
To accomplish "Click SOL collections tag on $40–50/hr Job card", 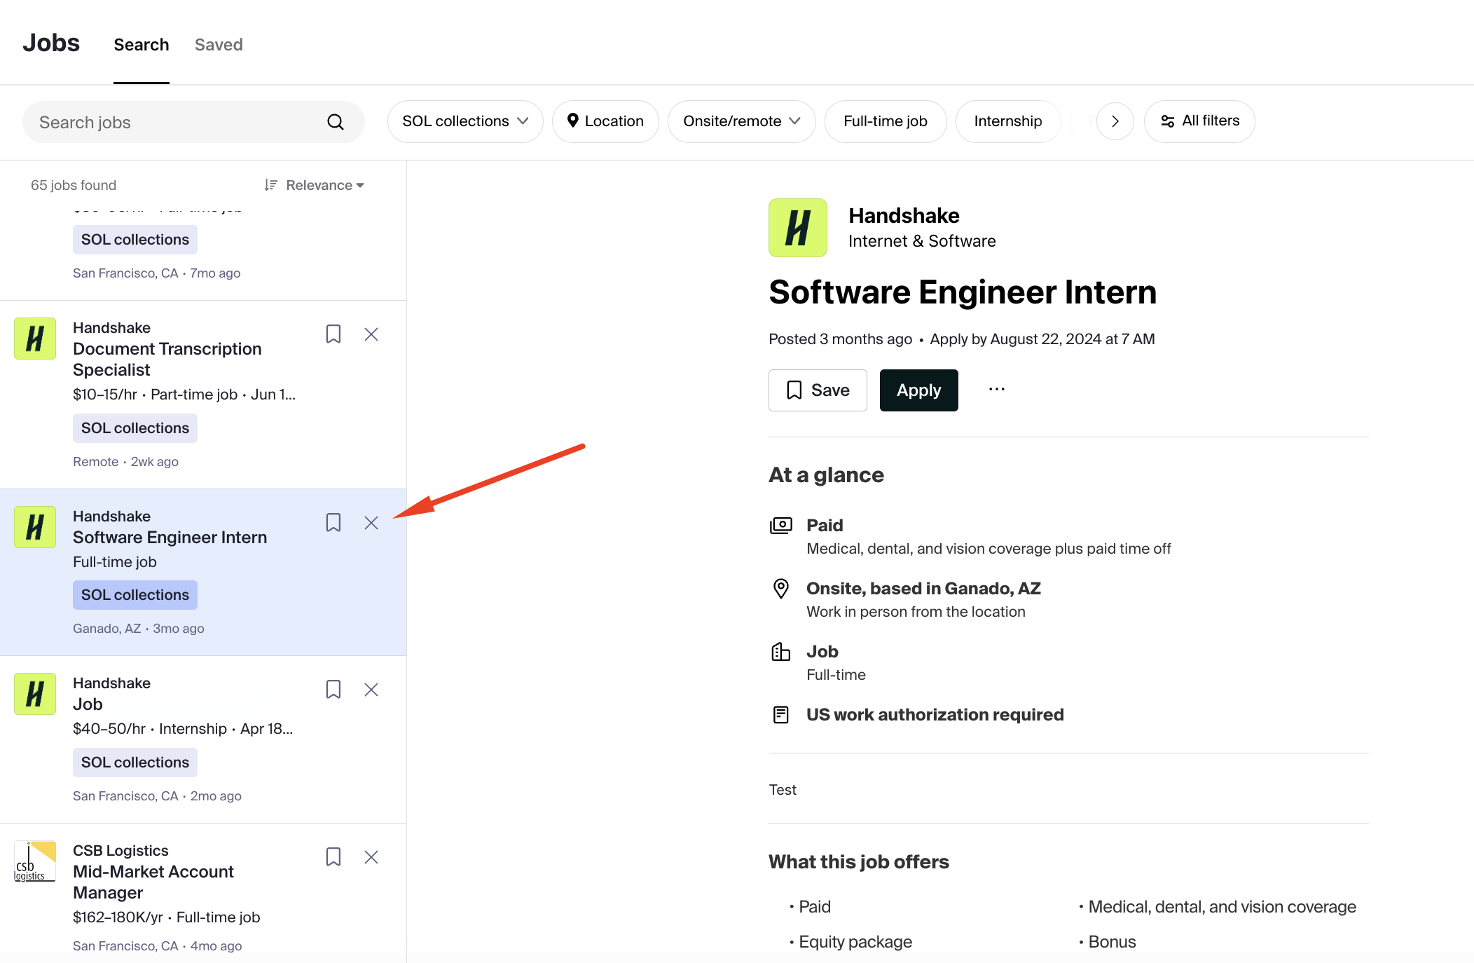I will click(135, 763).
